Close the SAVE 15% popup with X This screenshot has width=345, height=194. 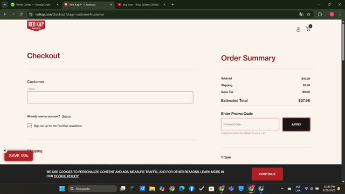[5, 150]
